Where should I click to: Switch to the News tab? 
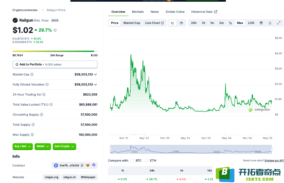154,12
